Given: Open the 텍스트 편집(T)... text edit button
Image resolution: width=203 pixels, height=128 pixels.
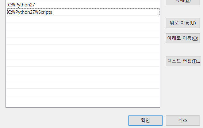Looking at the screenshot, I should 183,61.
